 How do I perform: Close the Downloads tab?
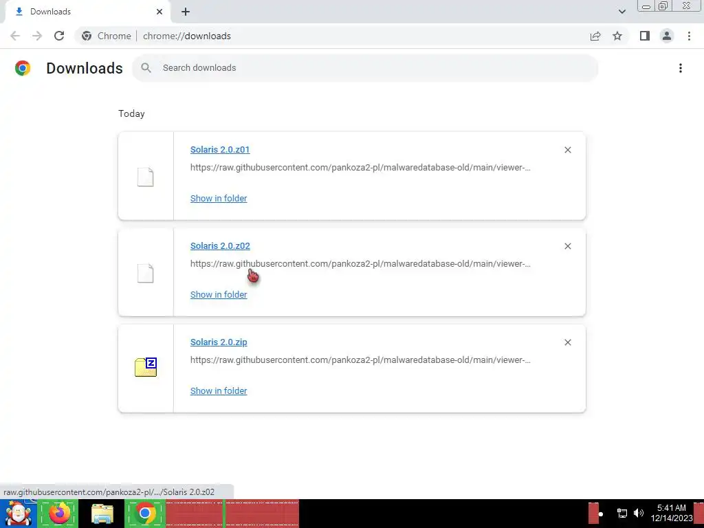pos(159,12)
